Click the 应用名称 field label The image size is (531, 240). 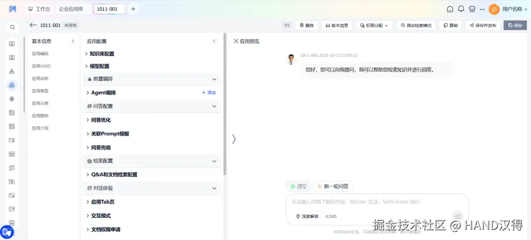(40, 79)
